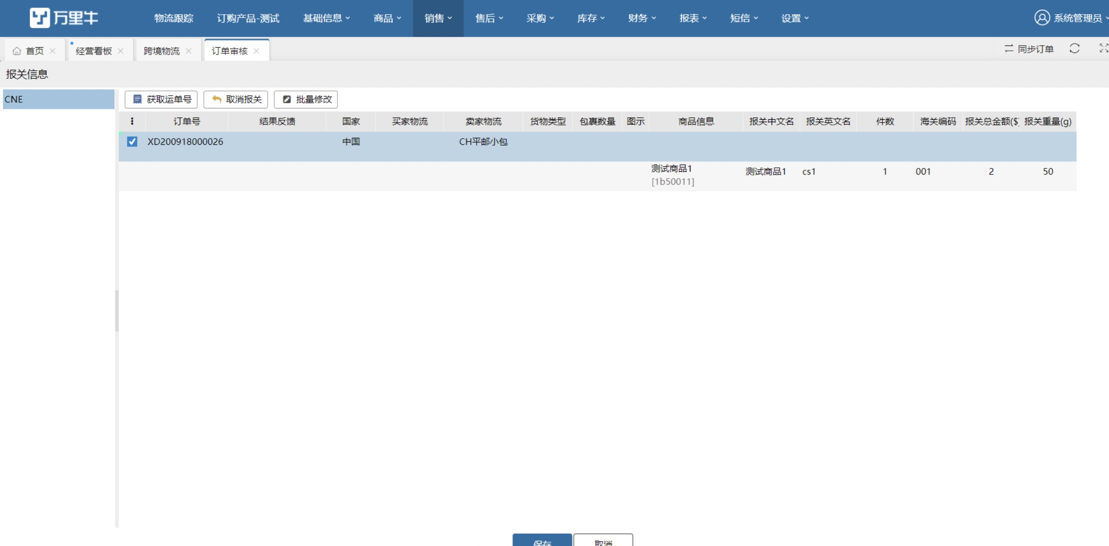The height and width of the screenshot is (546, 1109).
Task: Click the 报关中文名 column header
Action: point(772,122)
